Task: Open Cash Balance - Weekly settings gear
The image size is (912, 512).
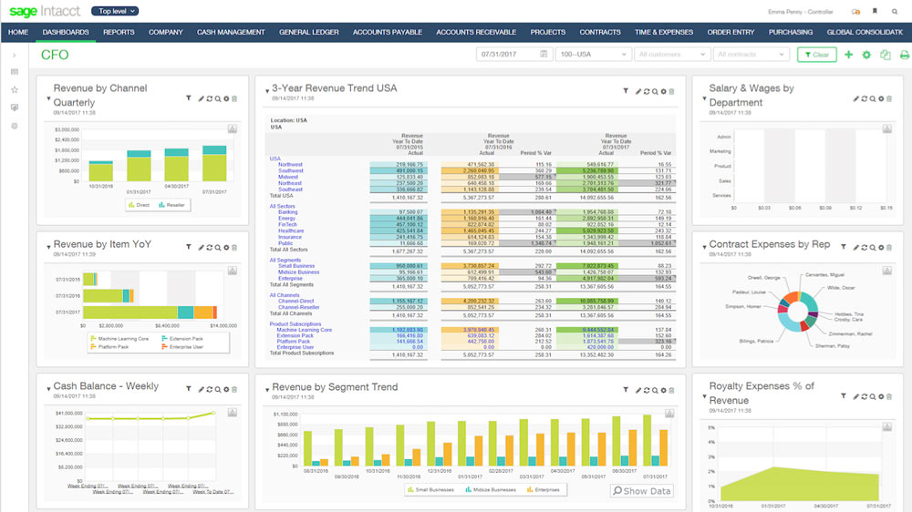Action: (x=226, y=389)
